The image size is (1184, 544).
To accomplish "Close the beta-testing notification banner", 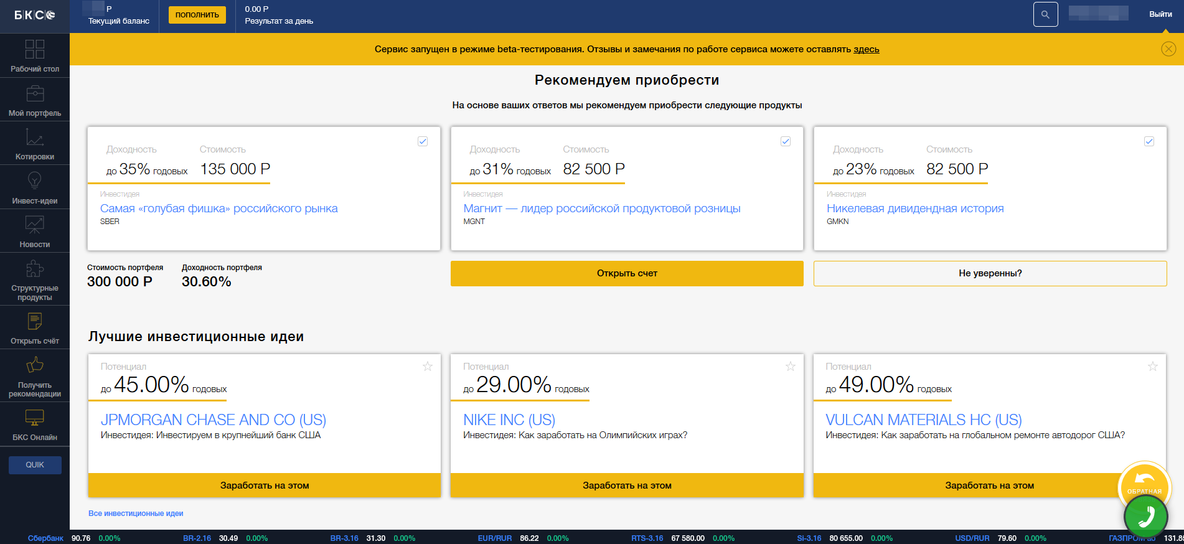I will [1168, 49].
